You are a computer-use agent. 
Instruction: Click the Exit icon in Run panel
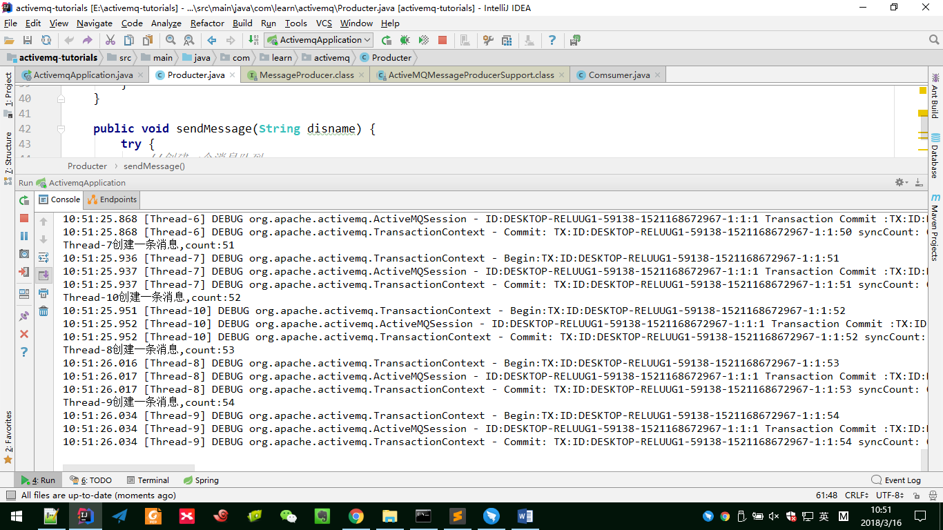tap(24, 272)
